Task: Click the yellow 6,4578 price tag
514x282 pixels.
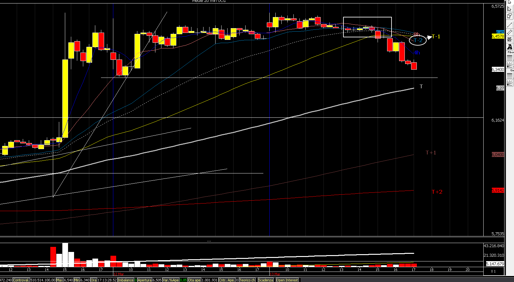Action: pyautogui.click(x=498, y=36)
